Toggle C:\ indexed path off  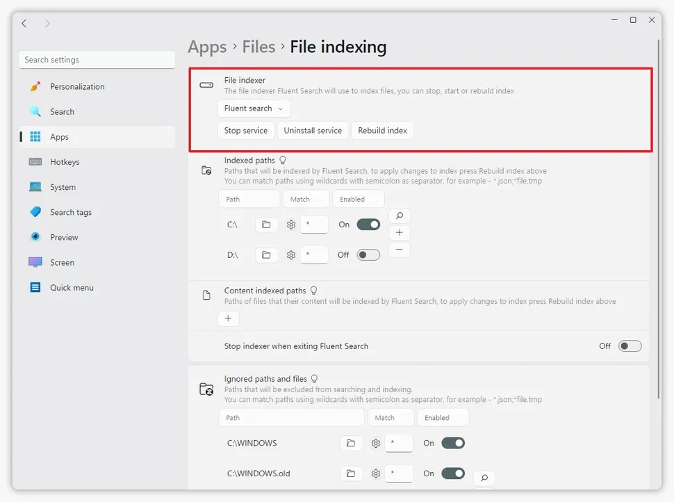pos(368,225)
